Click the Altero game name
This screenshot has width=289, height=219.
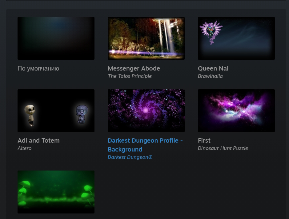click(x=24, y=148)
